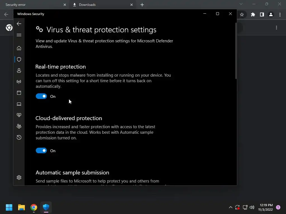Open the hamburger navigation menu

19,35
